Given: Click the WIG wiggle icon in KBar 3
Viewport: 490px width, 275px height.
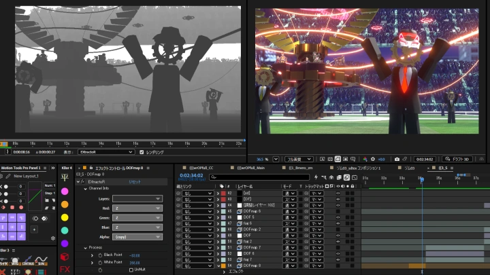Looking at the screenshot, I should point(15,261).
